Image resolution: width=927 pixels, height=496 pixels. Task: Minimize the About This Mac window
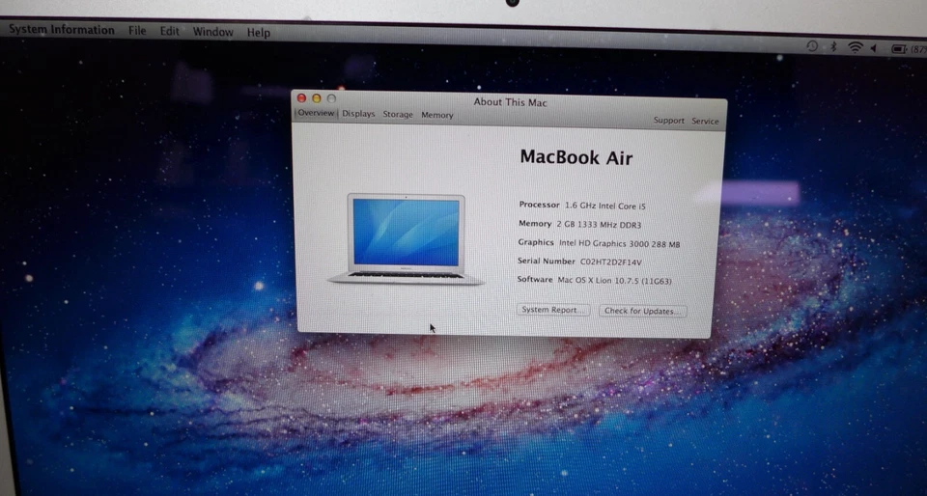(317, 98)
